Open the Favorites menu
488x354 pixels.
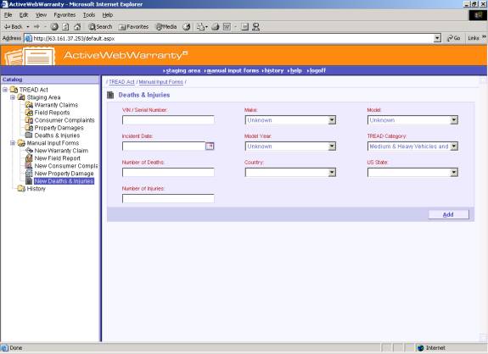click(x=65, y=15)
